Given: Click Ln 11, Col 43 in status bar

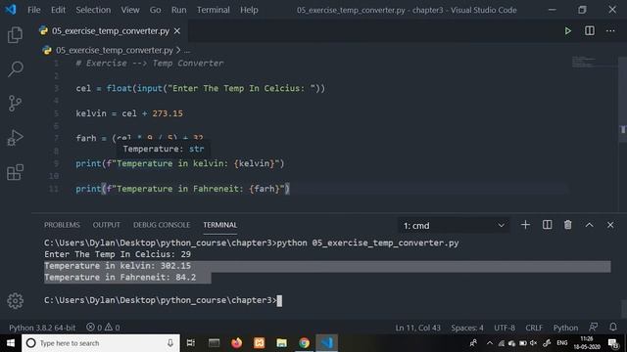Looking at the screenshot, I should point(418,328).
